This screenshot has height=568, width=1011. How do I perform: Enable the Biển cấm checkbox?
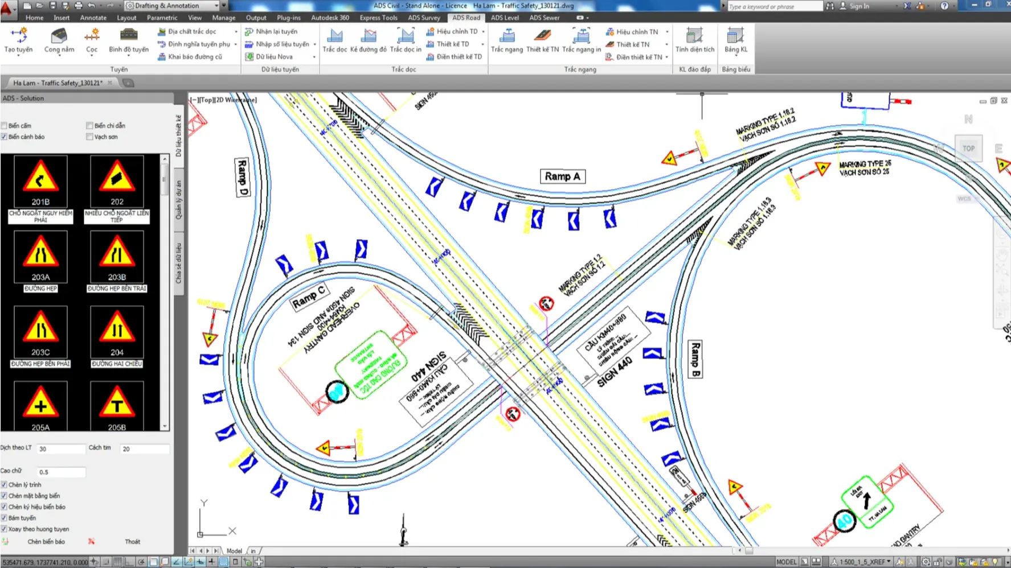click(4, 126)
